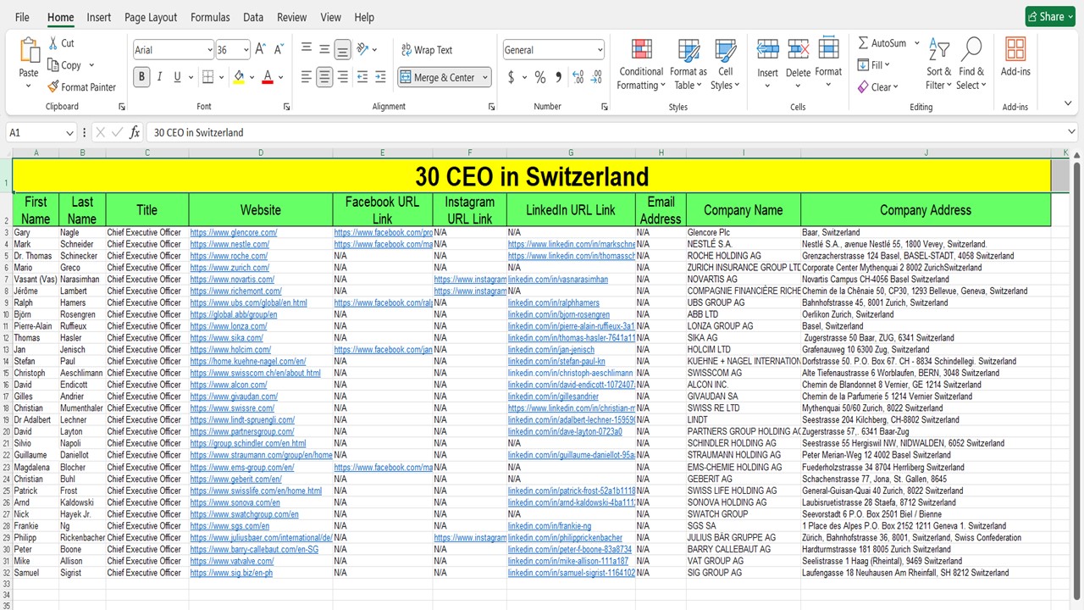Toggle Align Left
Image resolution: width=1084 pixels, height=610 pixels.
[x=307, y=77]
